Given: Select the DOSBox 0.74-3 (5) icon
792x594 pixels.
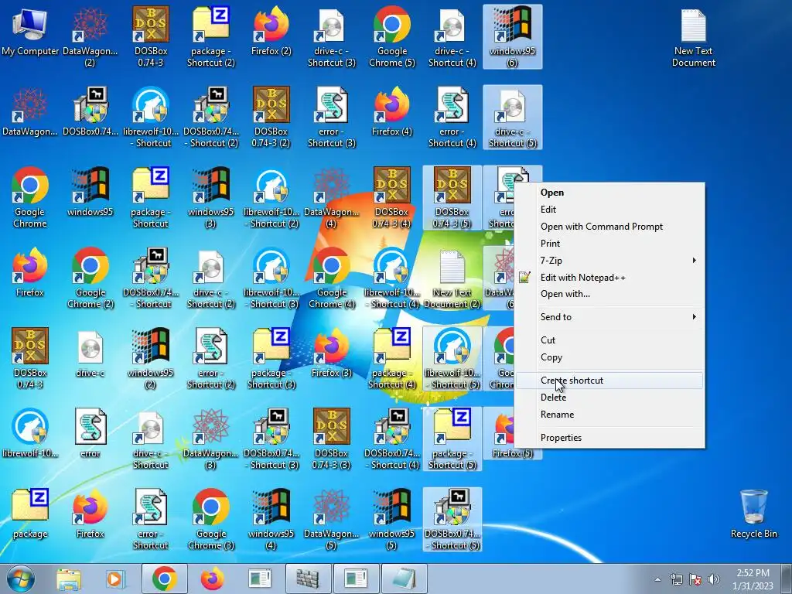Looking at the screenshot, I should click(452, 197).
